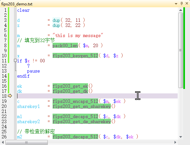Click the fips203_demo.txt title tab

(16, 3)
